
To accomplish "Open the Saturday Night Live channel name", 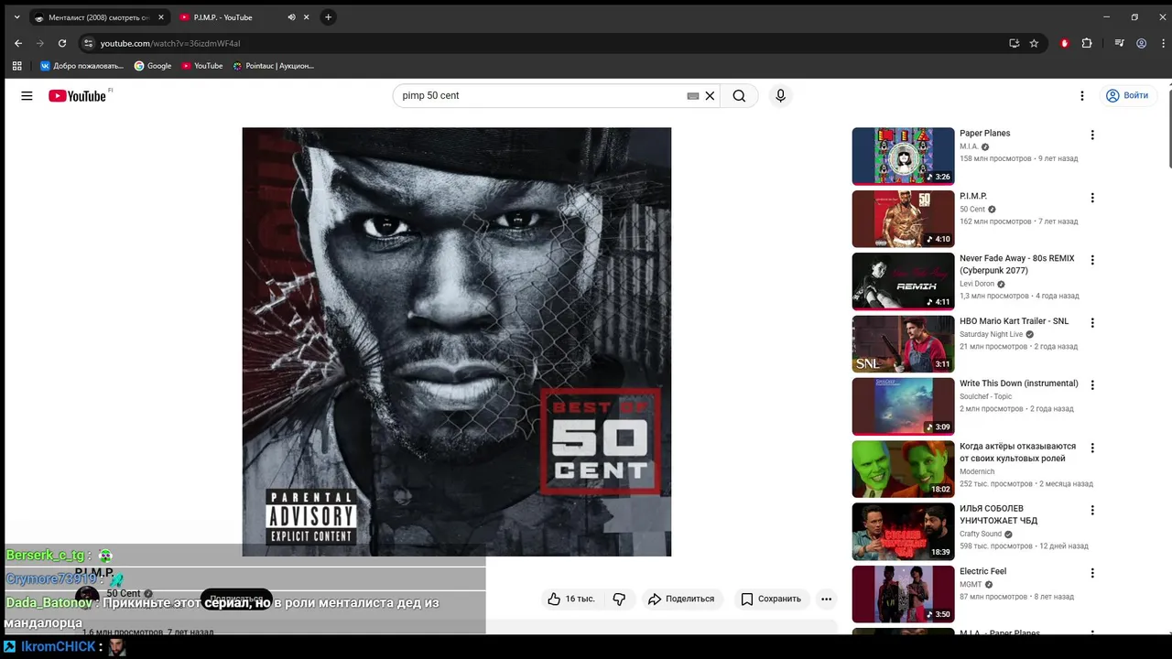I will [991, 335].
